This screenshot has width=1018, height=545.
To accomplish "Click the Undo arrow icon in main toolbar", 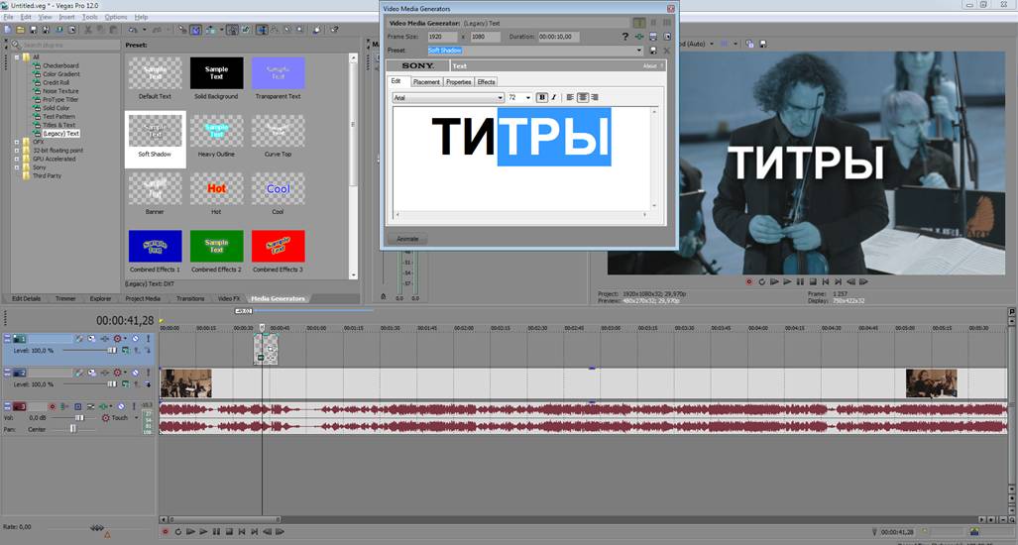I will 133,29.
